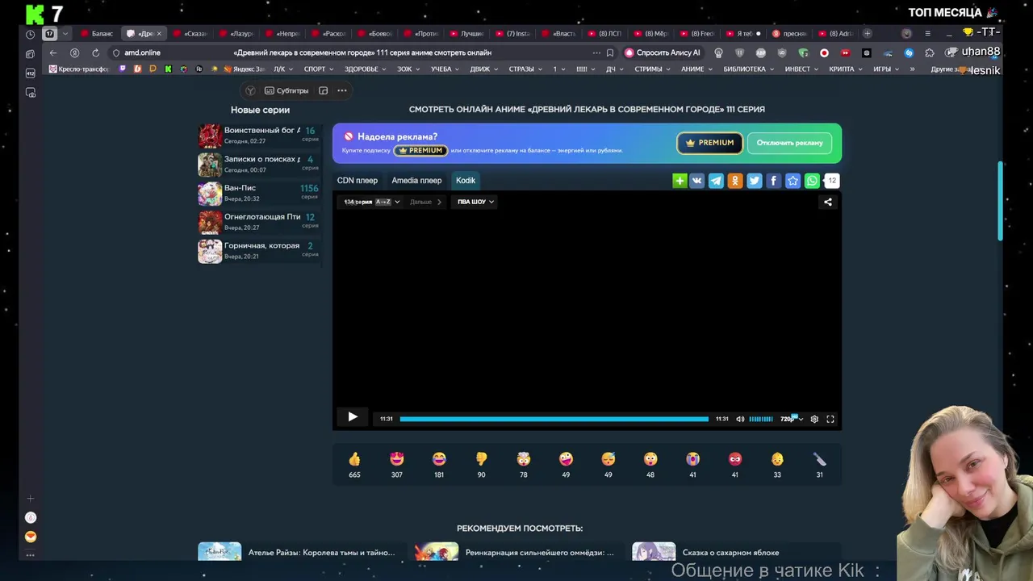This screenshot has height=581, width=1033.
Task: Share to WhatsApp
Action: point(812,181)
